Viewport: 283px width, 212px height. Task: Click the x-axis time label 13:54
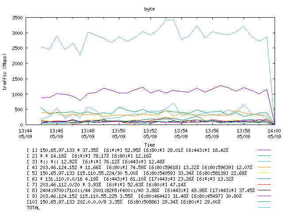point(181,131)
